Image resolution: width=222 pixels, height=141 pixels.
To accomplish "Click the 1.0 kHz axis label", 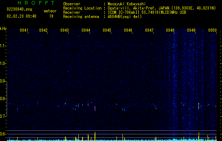I will click(x=3, y=63).
